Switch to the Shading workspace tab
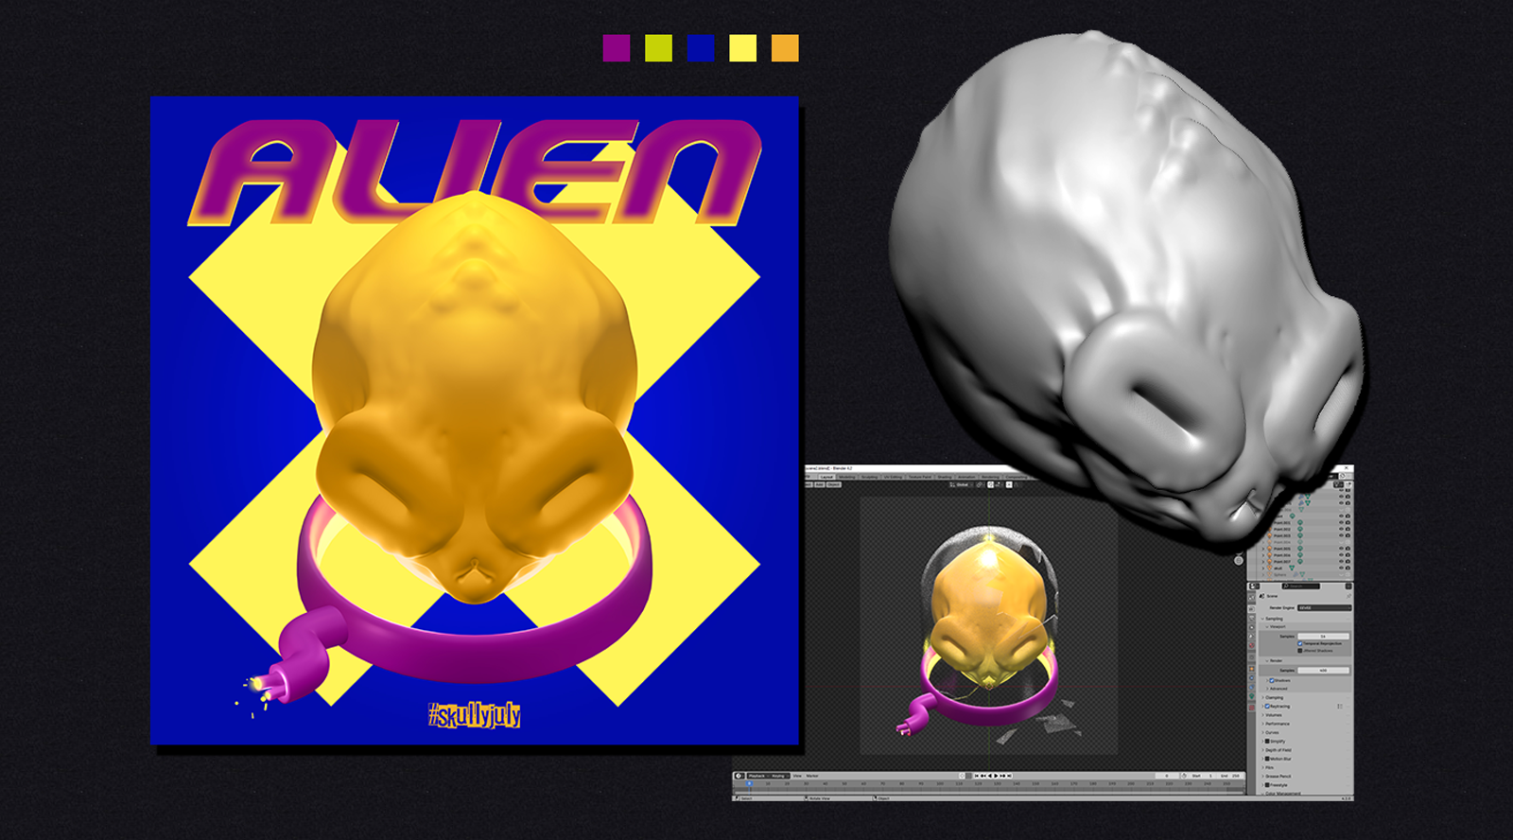Viewport: 1513px width, 840px height. tap(945, 477)
